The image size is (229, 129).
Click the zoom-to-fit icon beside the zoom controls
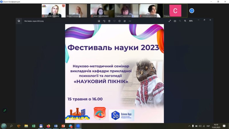[175, 21]
